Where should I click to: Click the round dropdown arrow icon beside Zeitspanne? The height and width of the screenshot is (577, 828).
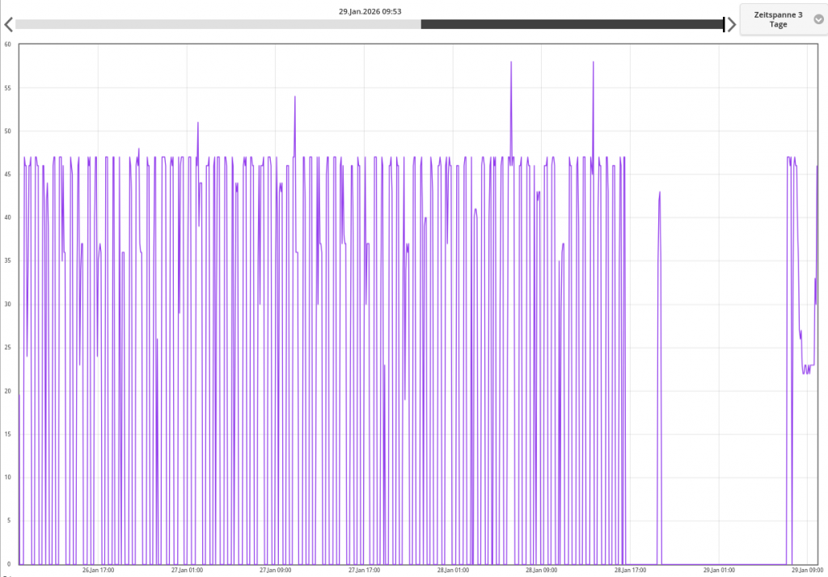(x=818, y=19)
